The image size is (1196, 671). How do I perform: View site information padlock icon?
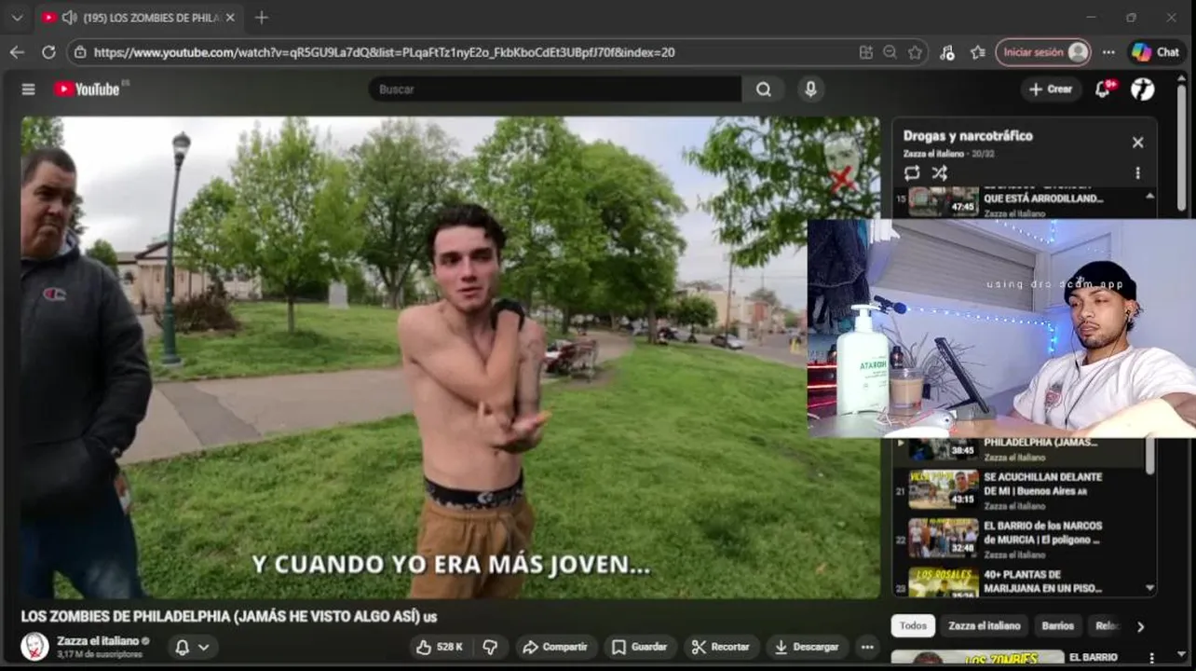pos(80,52)
